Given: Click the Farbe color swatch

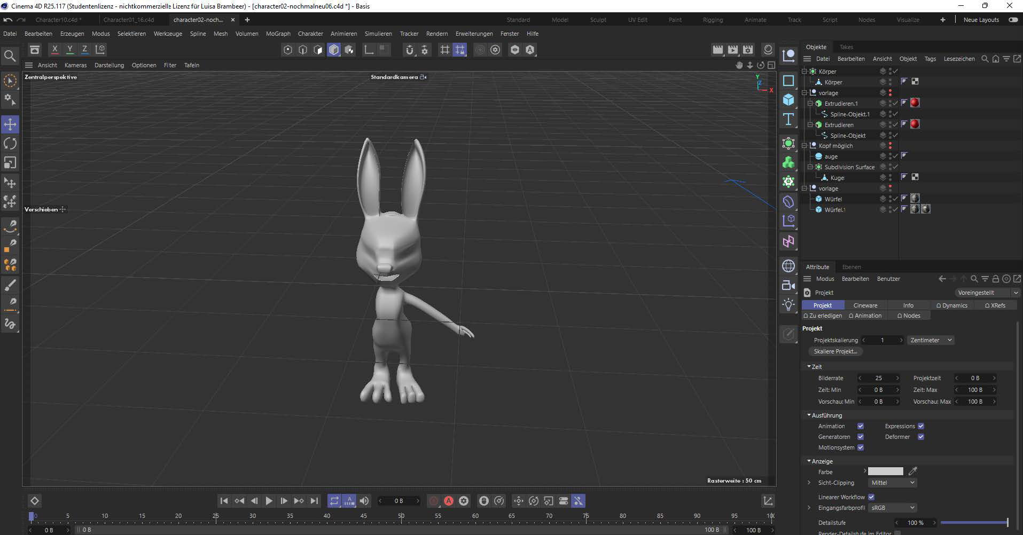Looking at the screenshot, I should click(x=885, y=471).
